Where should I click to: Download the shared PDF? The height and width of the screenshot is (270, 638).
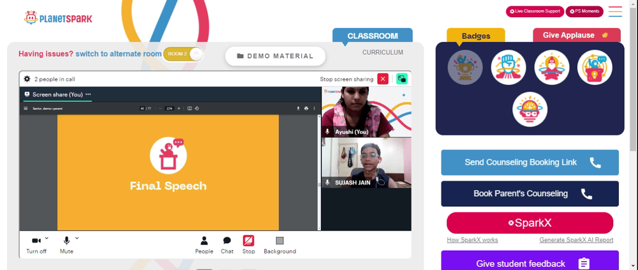click(298, 109)
